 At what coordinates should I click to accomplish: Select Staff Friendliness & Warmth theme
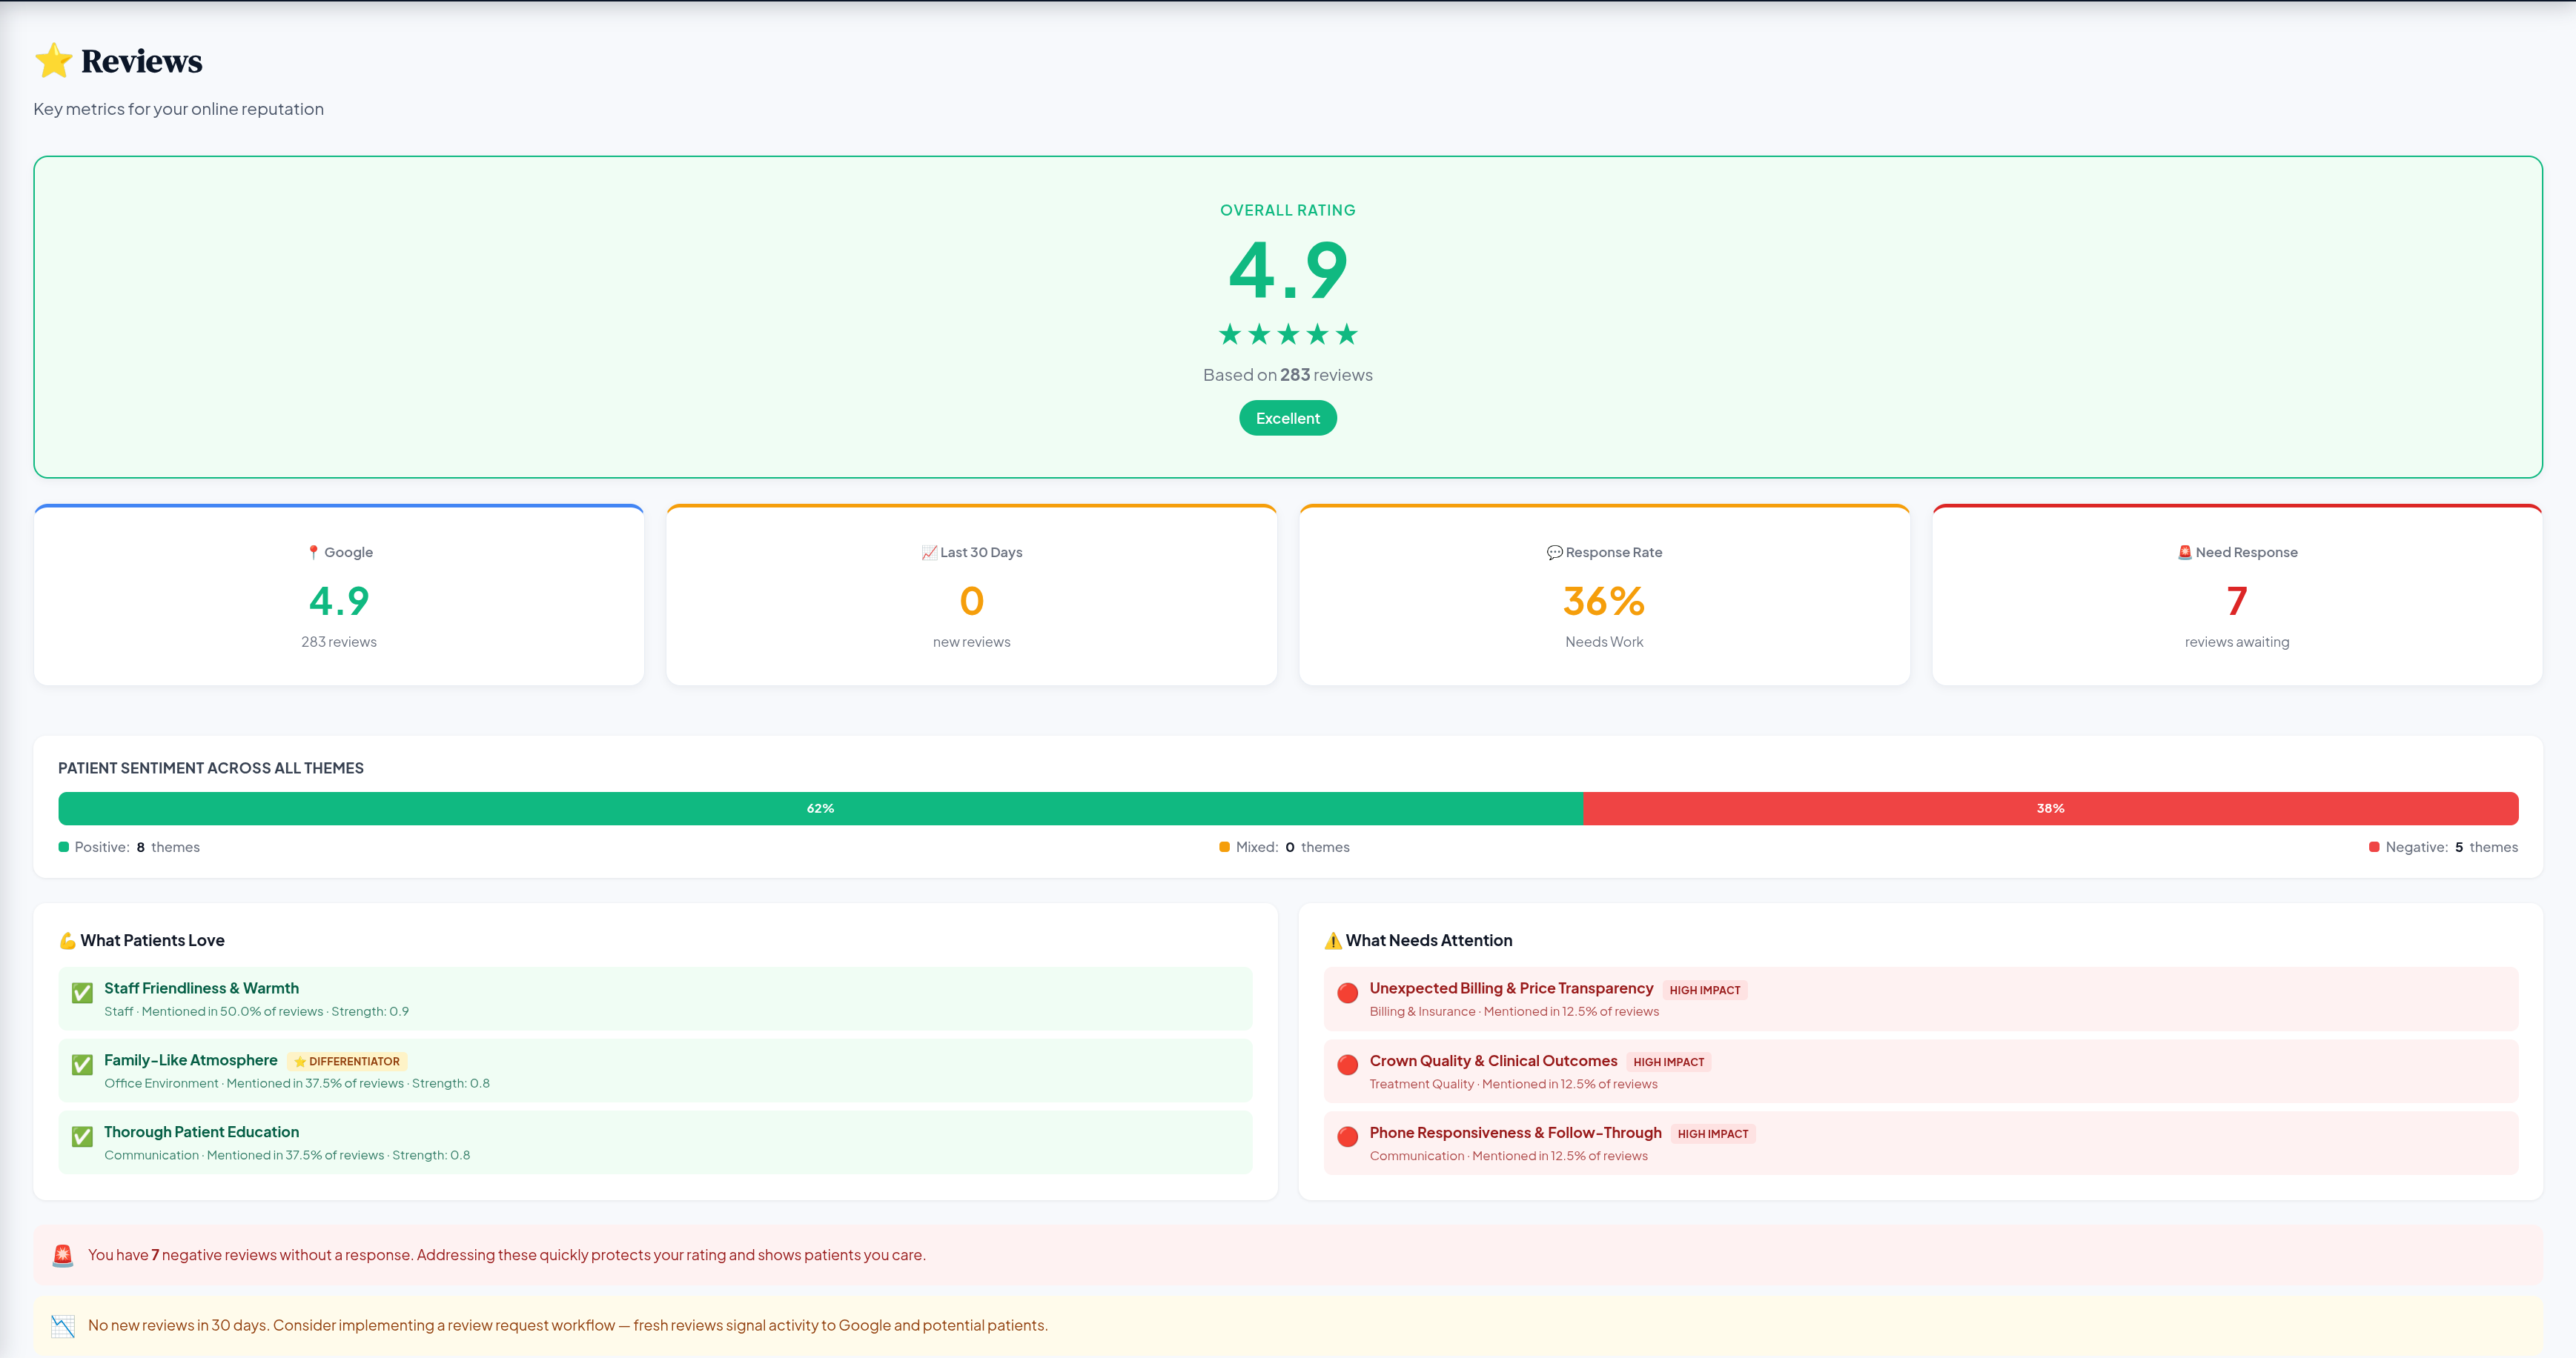[x=655, y=998]
